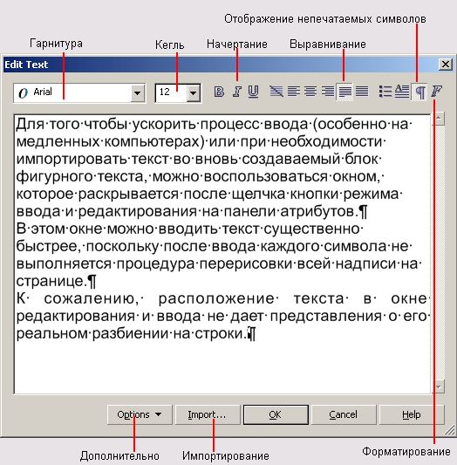
Task: Expand the font size 12 dropdown
Action: tap(194, 93)
